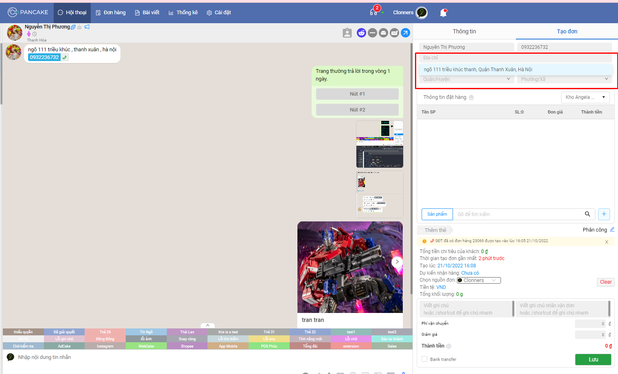Click the gear icon beside Thành tiền

[449, 346]
